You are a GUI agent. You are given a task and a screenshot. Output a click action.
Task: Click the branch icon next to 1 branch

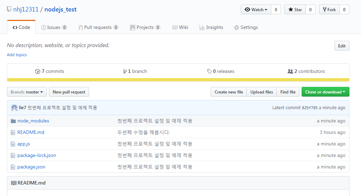(125, 71)
